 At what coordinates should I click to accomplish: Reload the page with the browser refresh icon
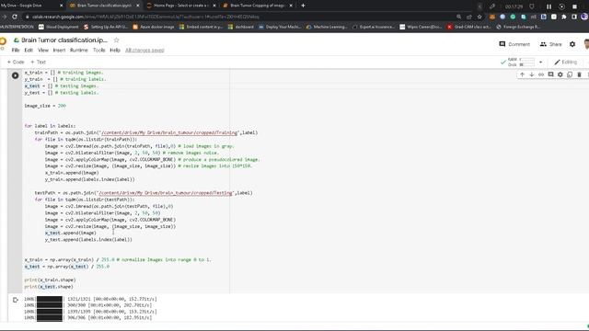click(x=15, y=17)
